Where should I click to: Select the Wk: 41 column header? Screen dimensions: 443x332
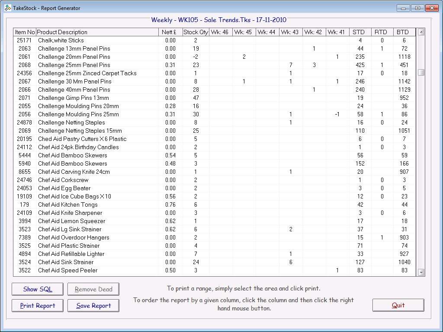pyautogui.click(x=337, y=32)
